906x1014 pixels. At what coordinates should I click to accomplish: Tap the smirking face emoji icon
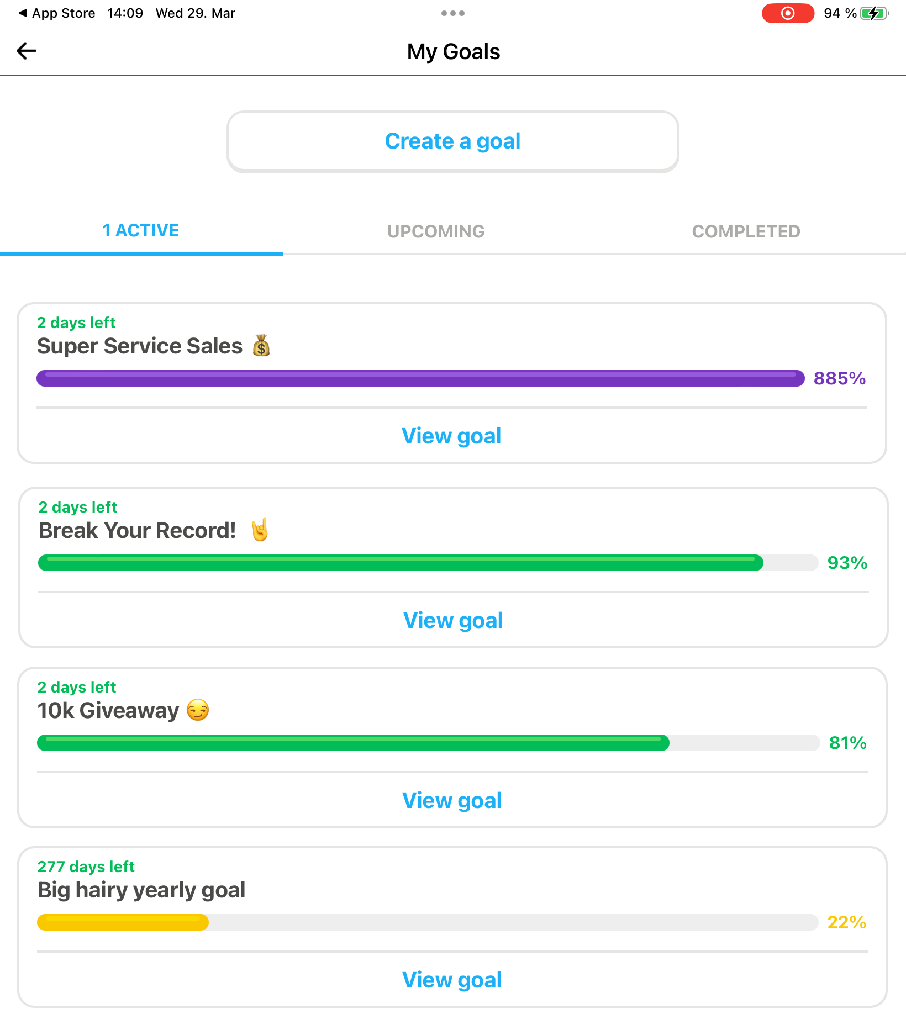198,710
